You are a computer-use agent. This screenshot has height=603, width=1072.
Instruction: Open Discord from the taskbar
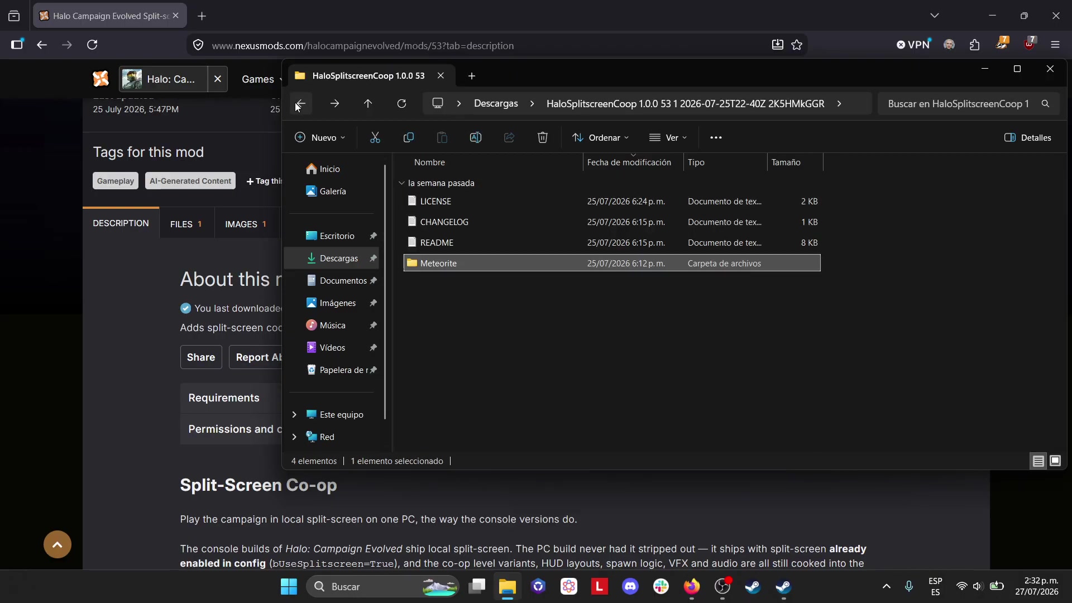click(x=630, y=587)
